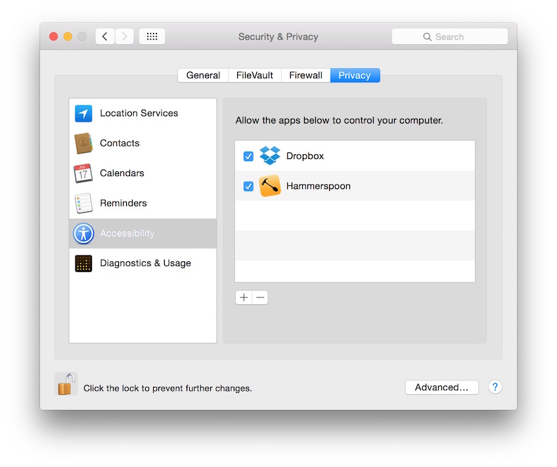Open the Diagnostics & Usage icon
The height and width of the screenshot is (467, 557).
tap(83, 263)
